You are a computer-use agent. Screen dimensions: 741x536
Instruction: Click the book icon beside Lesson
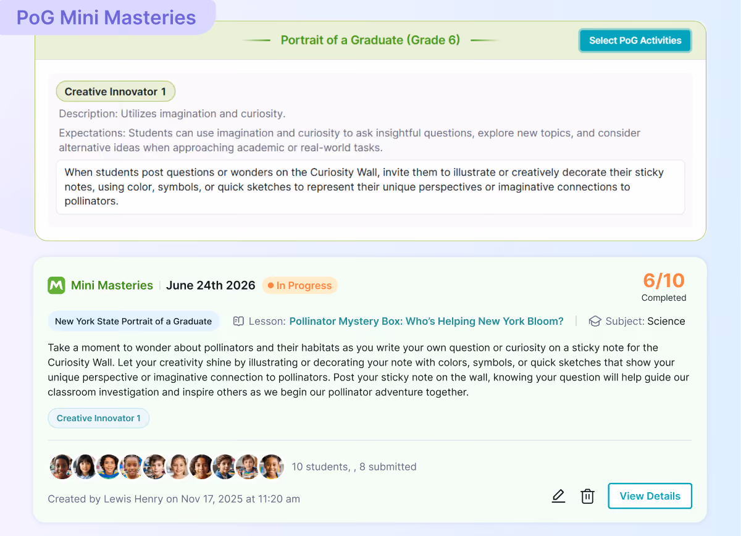click(x=238, y=321)
